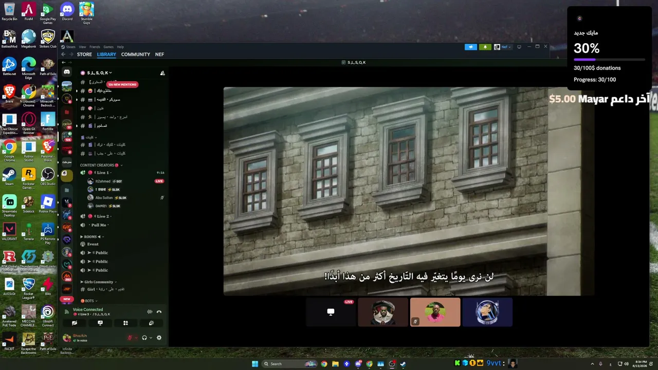Select the Recycle Bin desktop icon
Screen dimensions: 658x370
tap(9, 12)
